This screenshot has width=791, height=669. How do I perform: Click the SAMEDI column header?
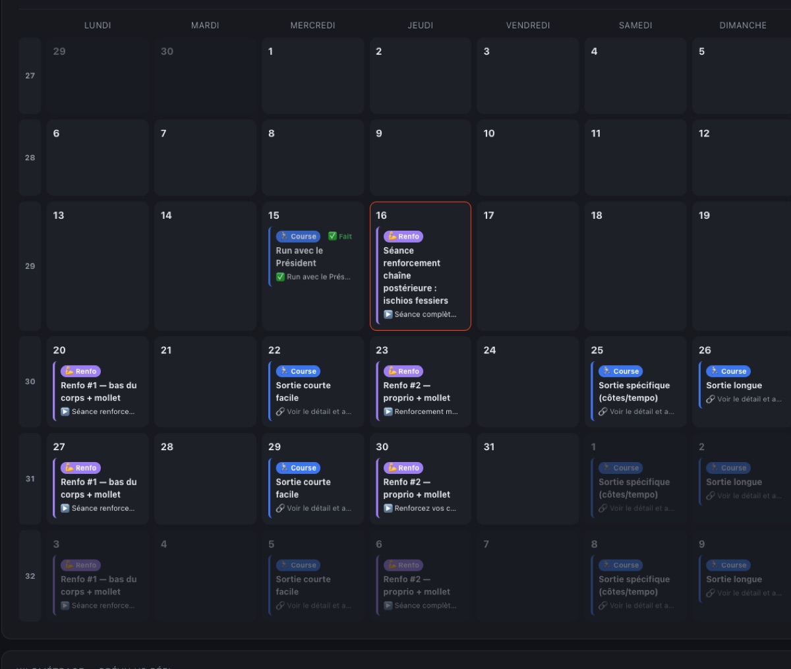click(635, 25)
